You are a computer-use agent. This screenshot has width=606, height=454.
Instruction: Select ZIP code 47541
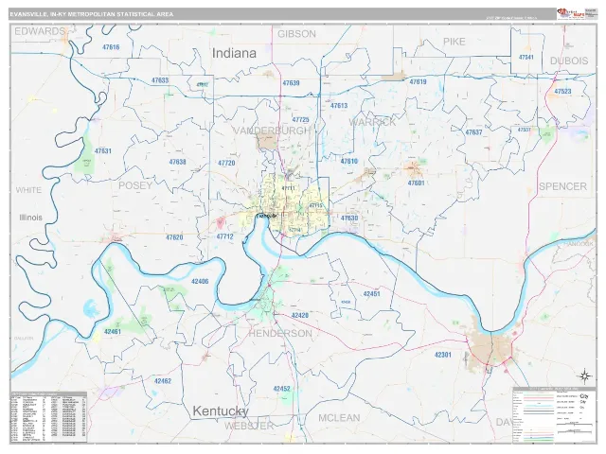click(526, 57)
